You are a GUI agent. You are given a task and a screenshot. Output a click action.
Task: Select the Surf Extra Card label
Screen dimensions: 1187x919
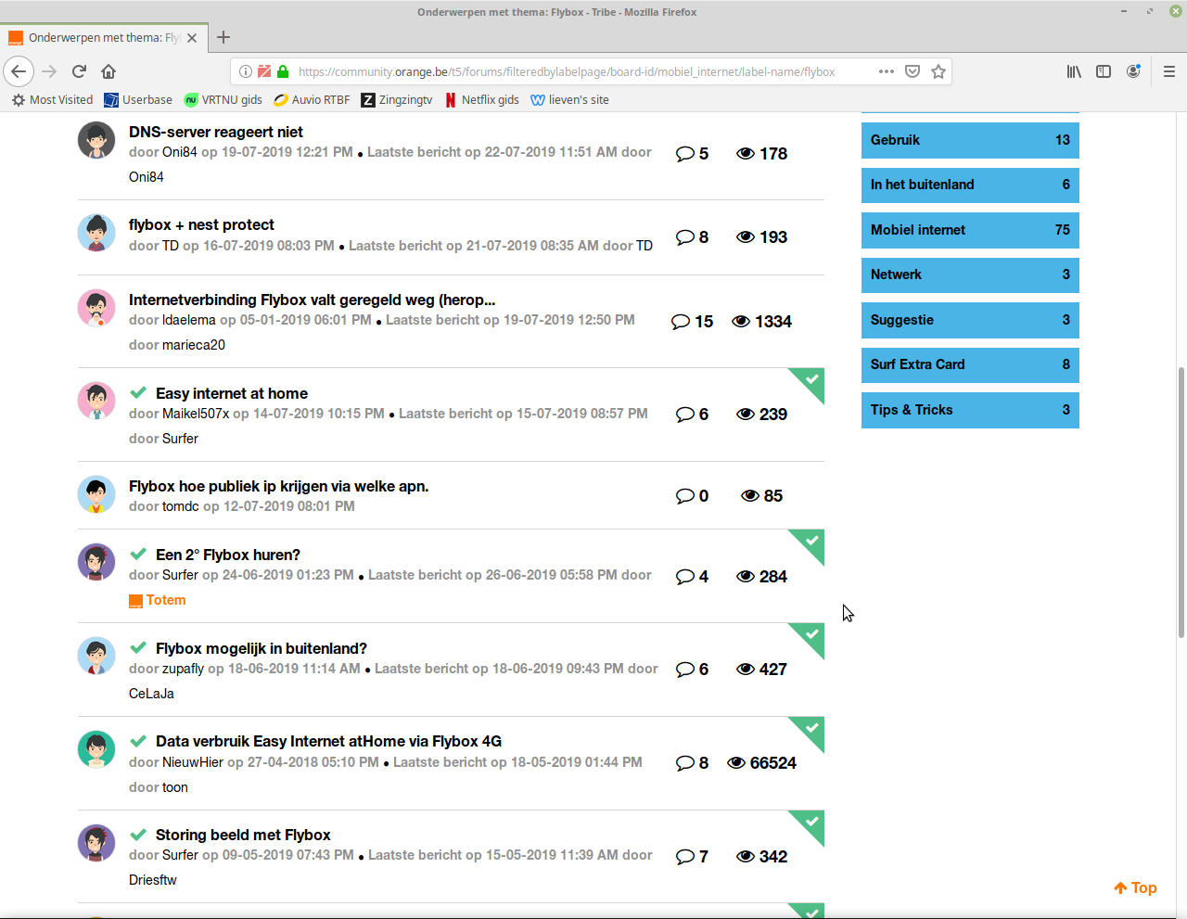click(x=969, y=364)
